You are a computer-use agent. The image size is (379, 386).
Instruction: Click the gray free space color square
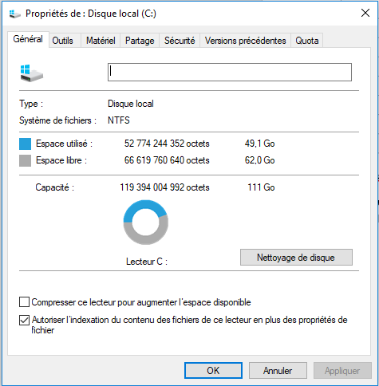[x=25, y=160]
